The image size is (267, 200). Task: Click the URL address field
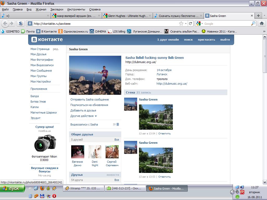[x=106, y=23]
